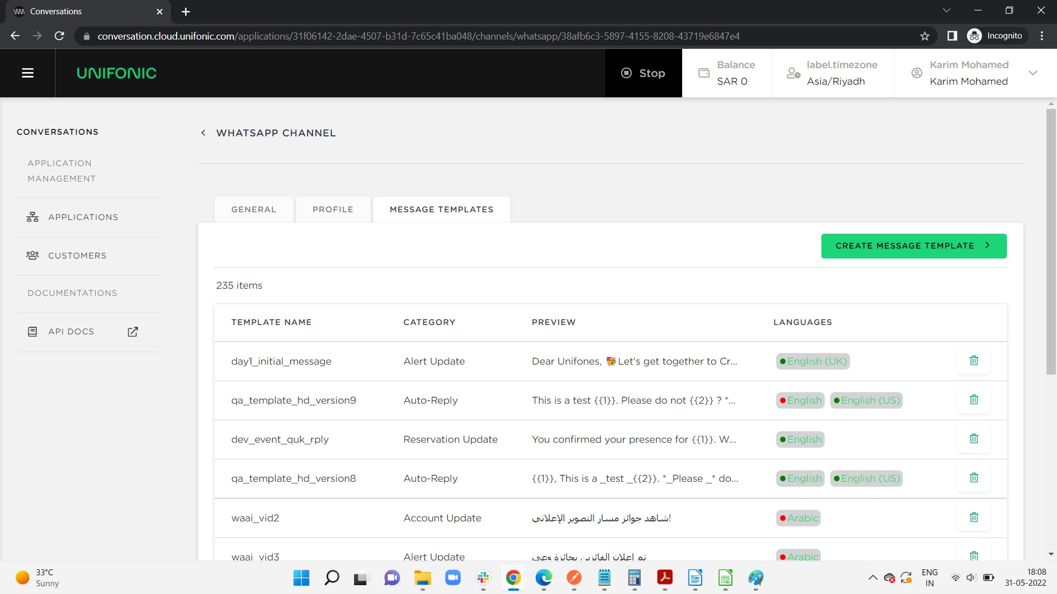The width and height of the screenshot is (1057, 594).
Task: Click the Stop status button
Action: (x=643, y=73)
